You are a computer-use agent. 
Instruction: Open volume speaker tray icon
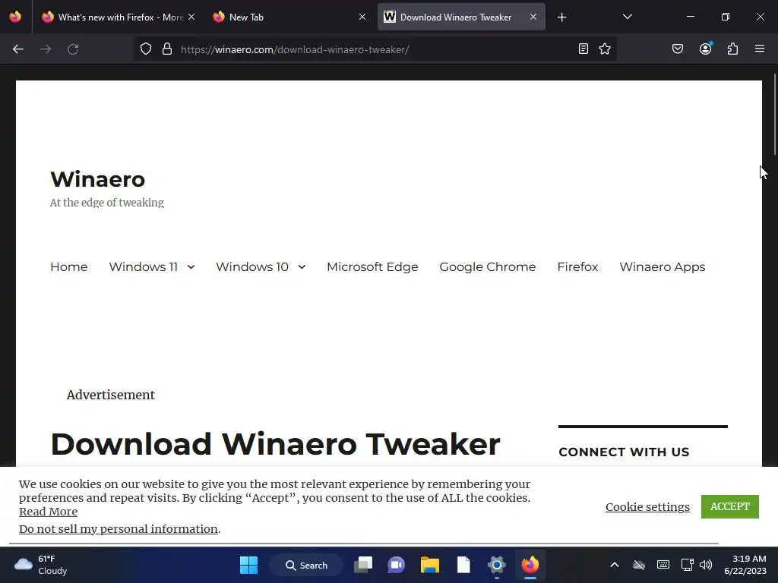pos(706,565)
